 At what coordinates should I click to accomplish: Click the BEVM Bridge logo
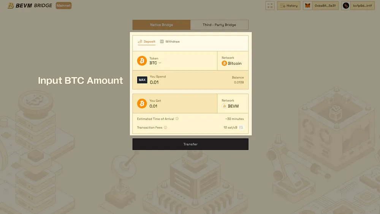pyautogui.click(x=30, y=6)
